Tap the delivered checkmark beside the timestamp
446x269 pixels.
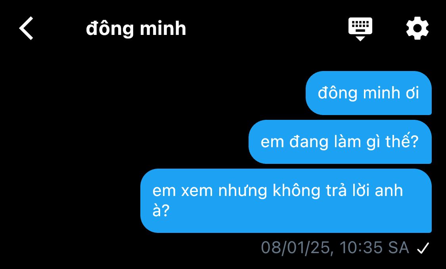click(x=423, y=248)
